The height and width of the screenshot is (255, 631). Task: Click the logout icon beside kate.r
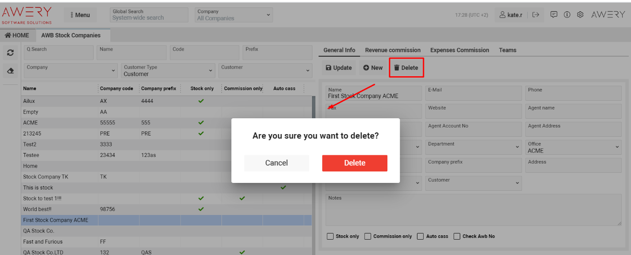(536, 15)
